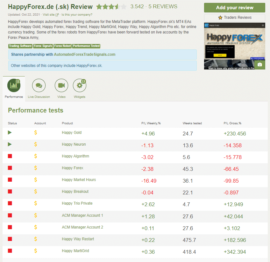The image size is (270, 262).
Task: Select the Performance tab bar chart icon
Action: [x=13, y=85]
